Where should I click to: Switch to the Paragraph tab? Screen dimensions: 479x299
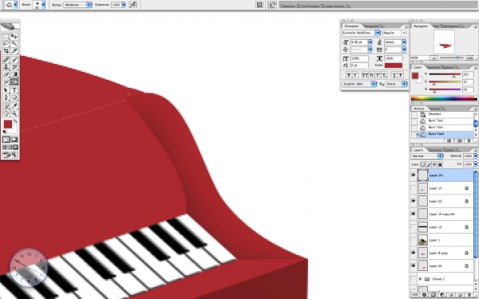tap(371, 26)
